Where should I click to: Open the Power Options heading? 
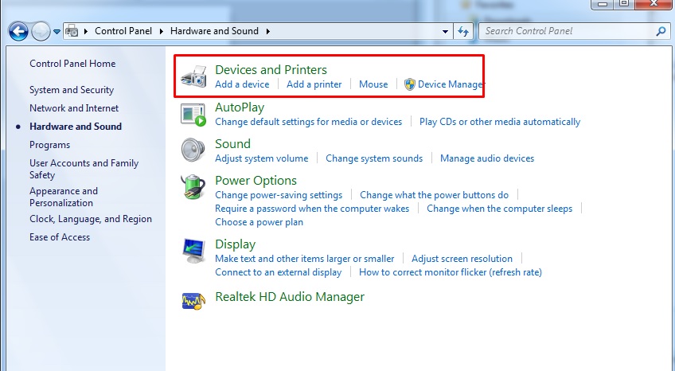[256, 181]
